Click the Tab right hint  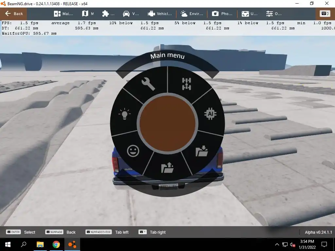pos(152,232)
